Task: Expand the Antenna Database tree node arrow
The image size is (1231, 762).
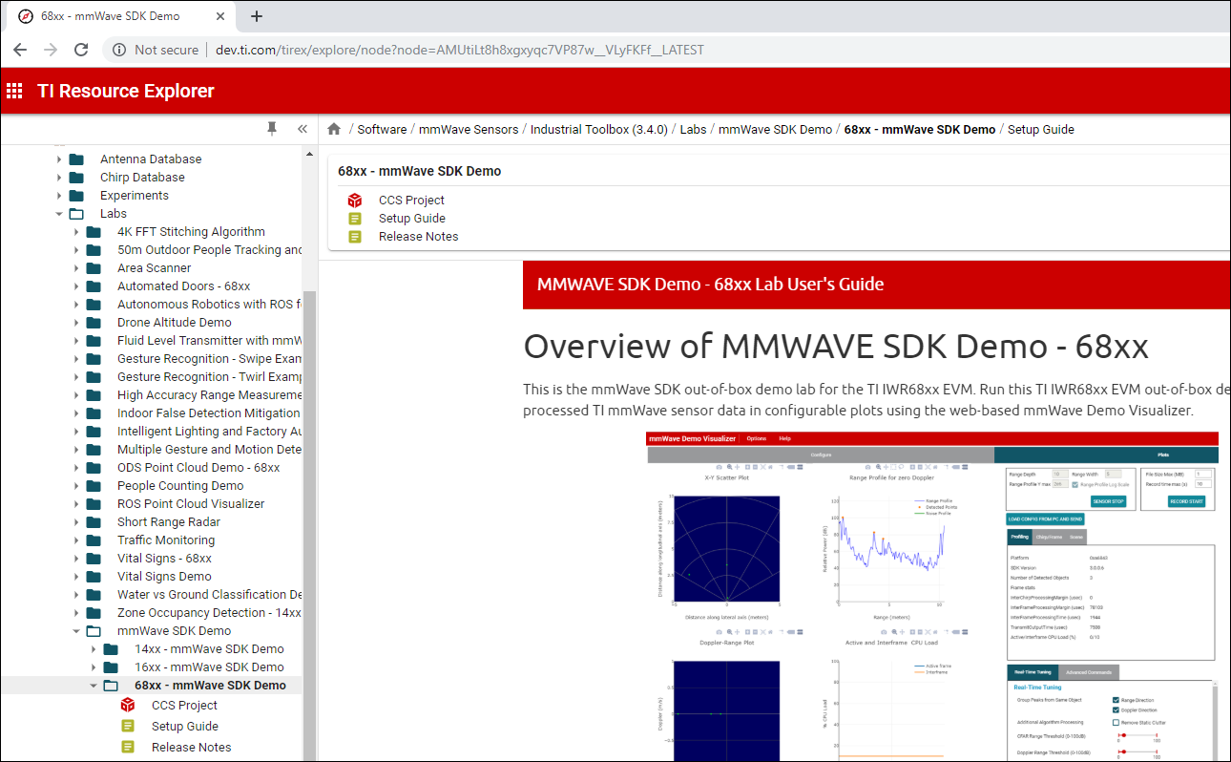Action: tap(59, 159)
